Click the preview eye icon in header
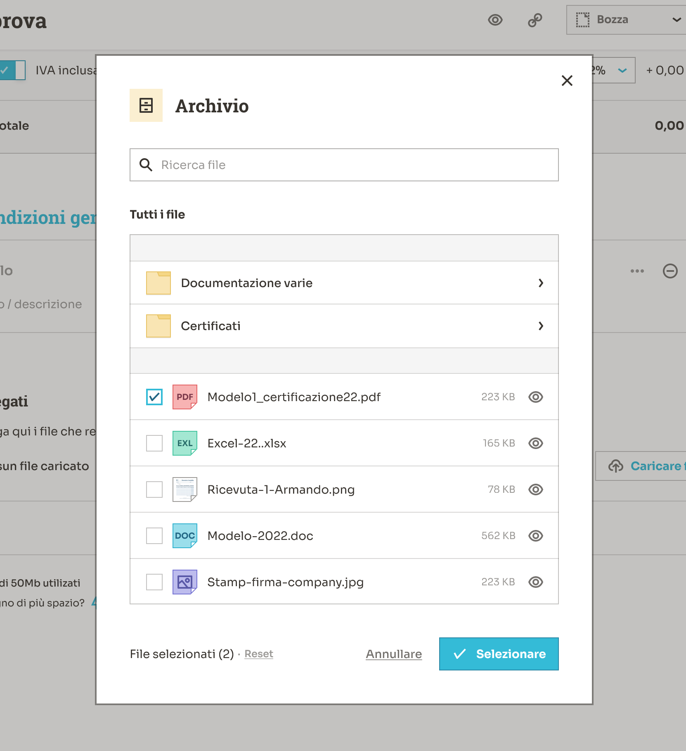686x751 pixels. tap(495, 20)
